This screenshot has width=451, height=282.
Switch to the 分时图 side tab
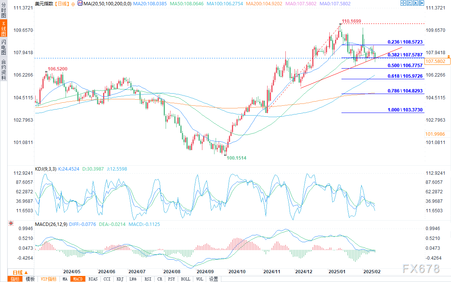(x=3, y=11)
